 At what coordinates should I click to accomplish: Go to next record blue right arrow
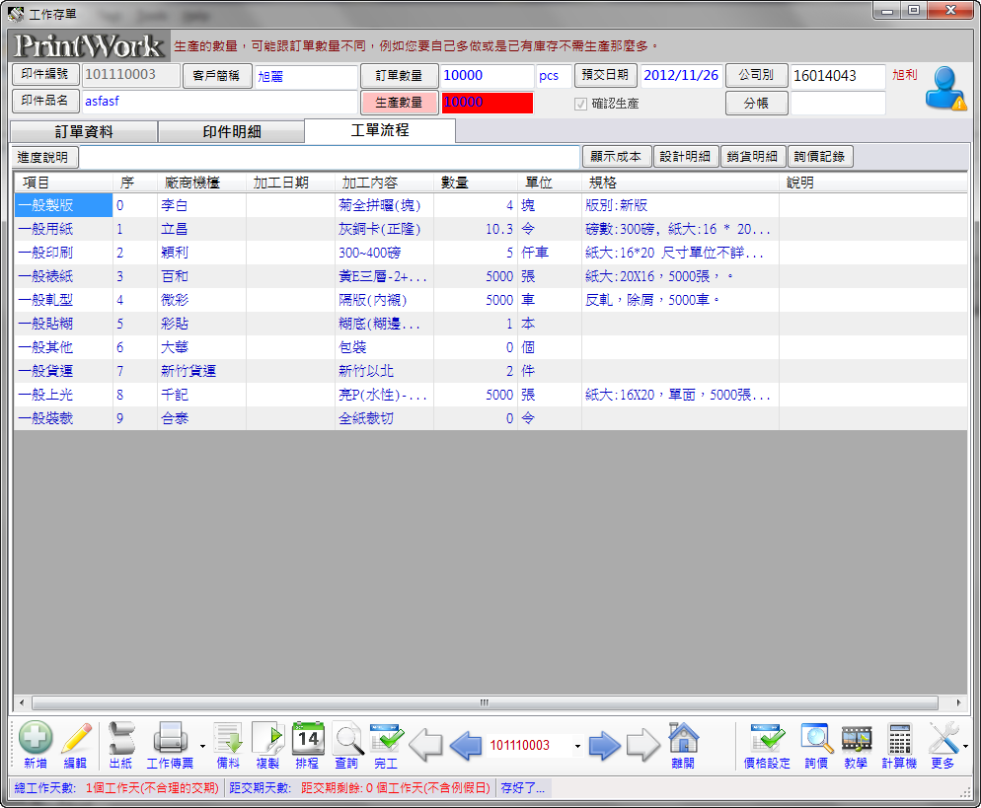(x=604, y=744)
